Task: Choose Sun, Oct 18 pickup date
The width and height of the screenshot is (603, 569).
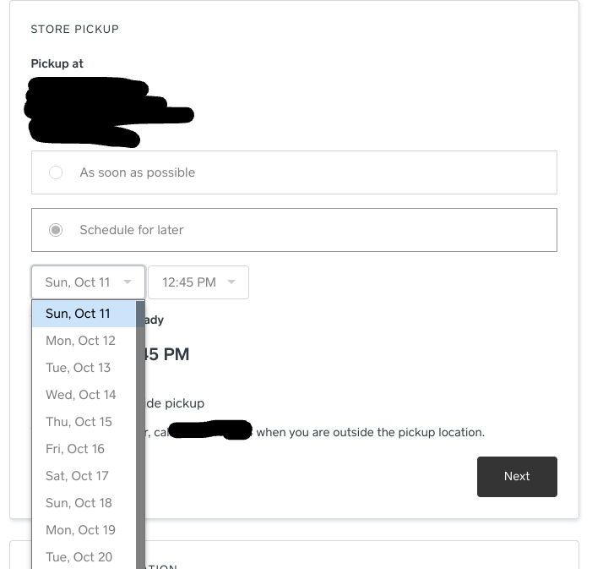Action: (79, 503)
